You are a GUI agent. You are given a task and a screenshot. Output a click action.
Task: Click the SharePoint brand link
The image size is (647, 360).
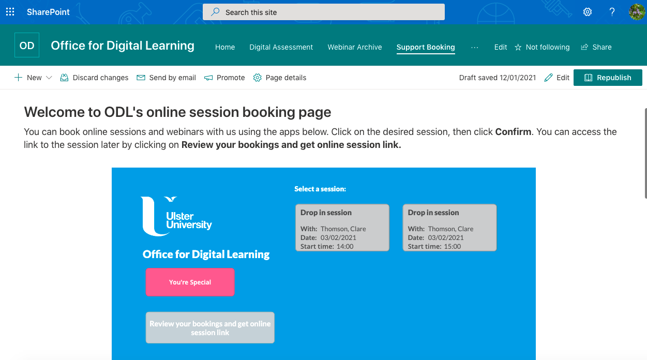(x=48, y=12)
